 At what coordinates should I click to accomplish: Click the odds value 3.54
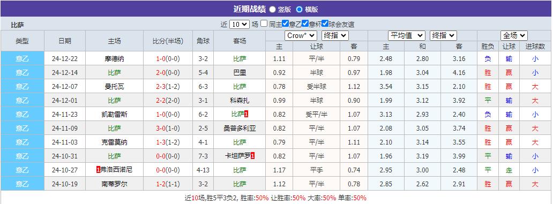[x=386, y=87]
